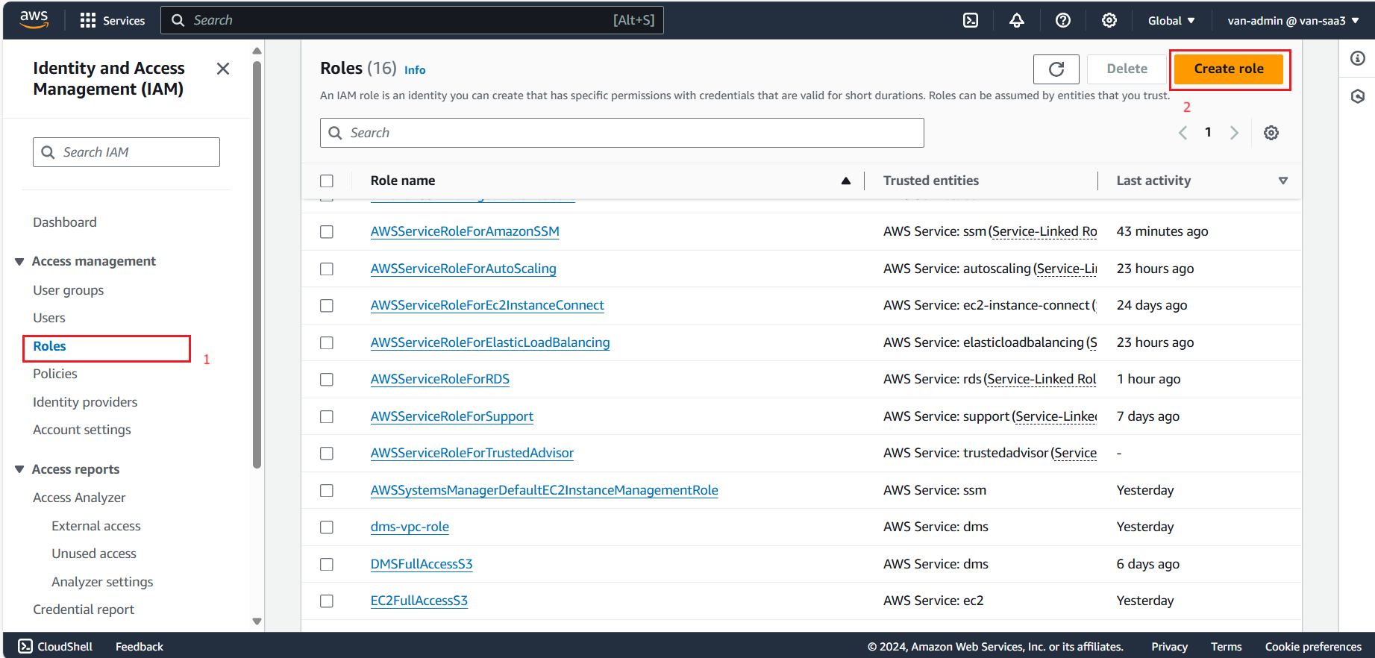Open the settings gear in top bar
This screenshot has height=658, width=1375.
tap(1109, 20)
